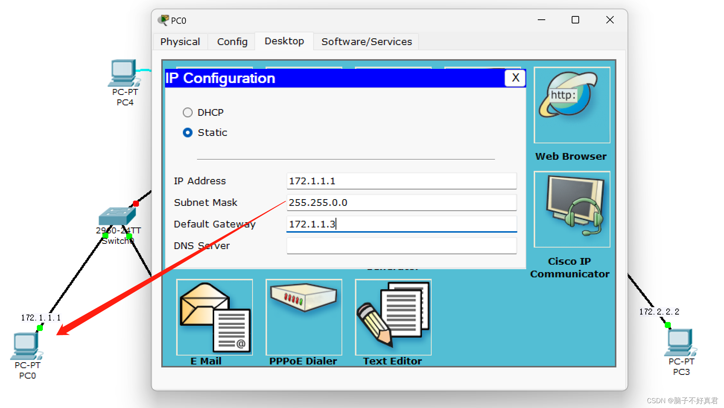Screen dimensions: 724x408
Task: Open the PPPoE Dialer application
Action: pos(304,317)
